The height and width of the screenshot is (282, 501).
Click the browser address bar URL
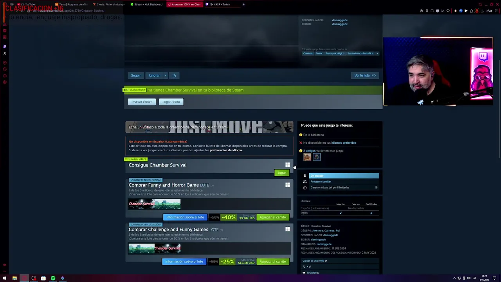68,11
